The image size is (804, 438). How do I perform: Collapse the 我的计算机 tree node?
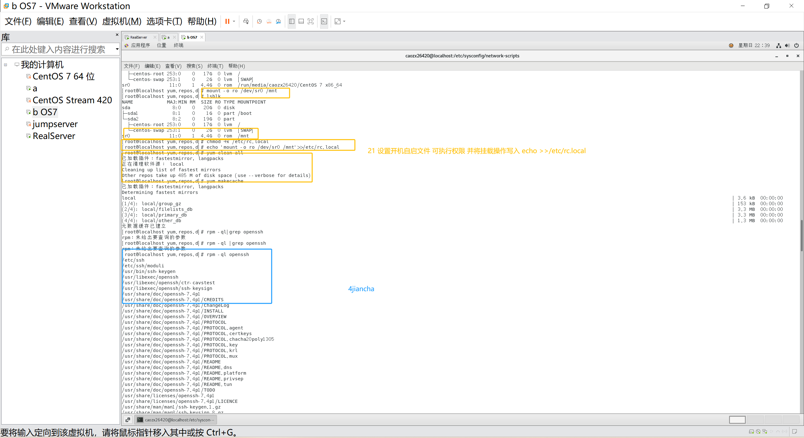[5, 65]
